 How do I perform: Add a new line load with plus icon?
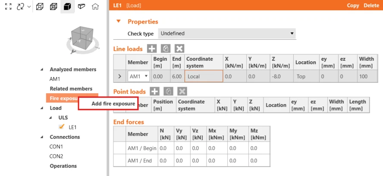click(x=152, y=49)
